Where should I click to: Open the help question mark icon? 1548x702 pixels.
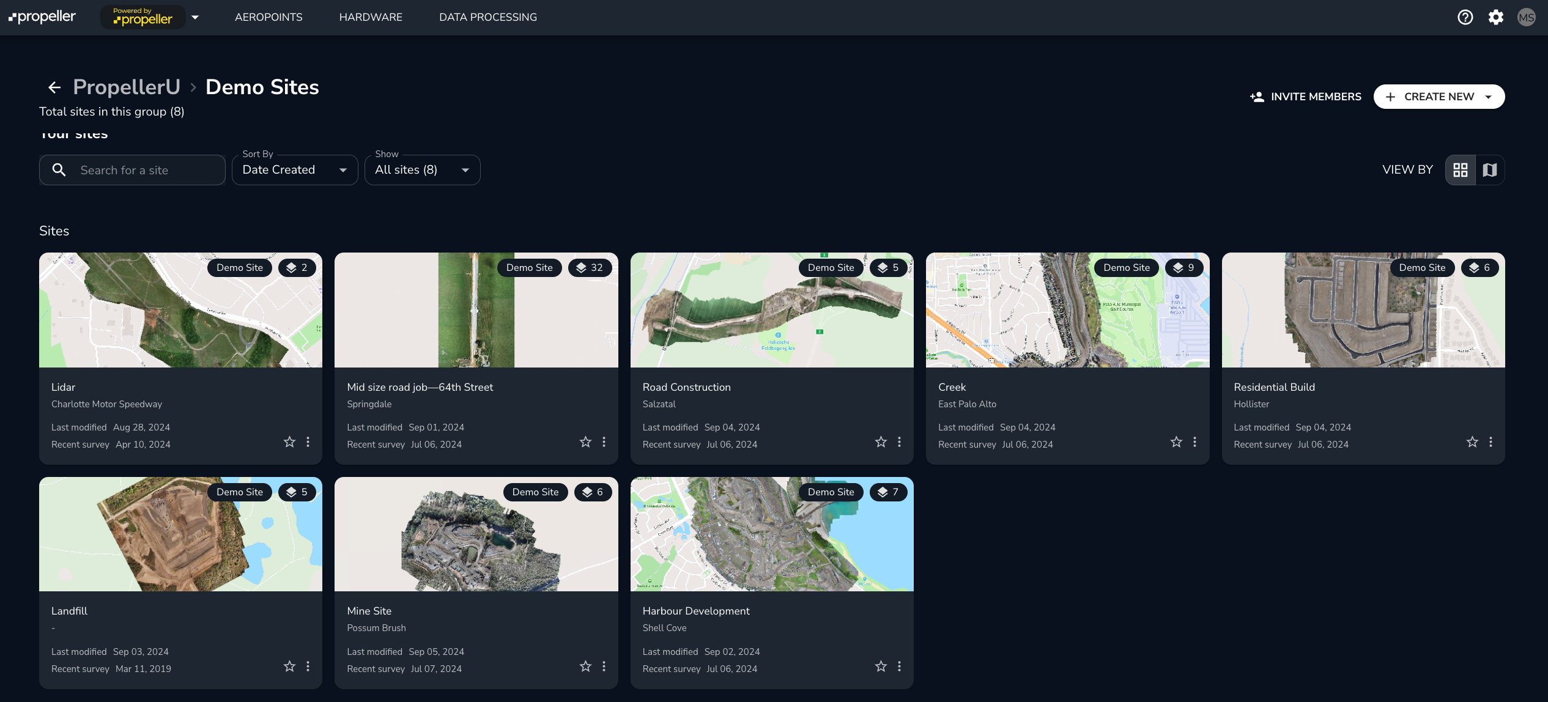1465,17
